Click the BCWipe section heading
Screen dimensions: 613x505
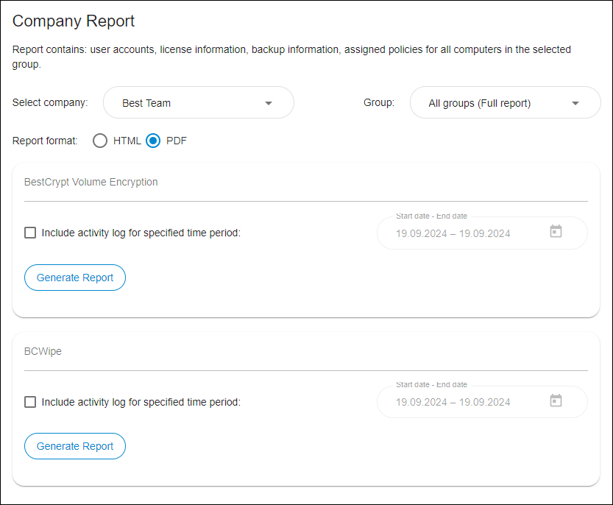[x=43, y=351]
